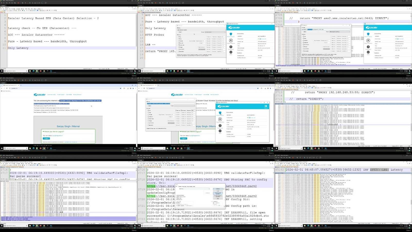Toggle Drop checkbox in clumsy dialog over browser

coord(148,113)
